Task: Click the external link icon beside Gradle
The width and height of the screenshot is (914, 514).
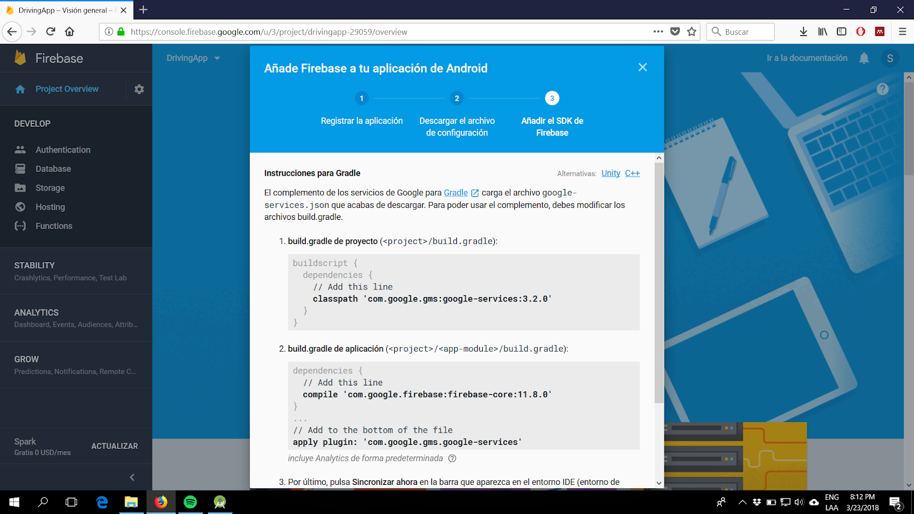Action: [x=475, y=193]
